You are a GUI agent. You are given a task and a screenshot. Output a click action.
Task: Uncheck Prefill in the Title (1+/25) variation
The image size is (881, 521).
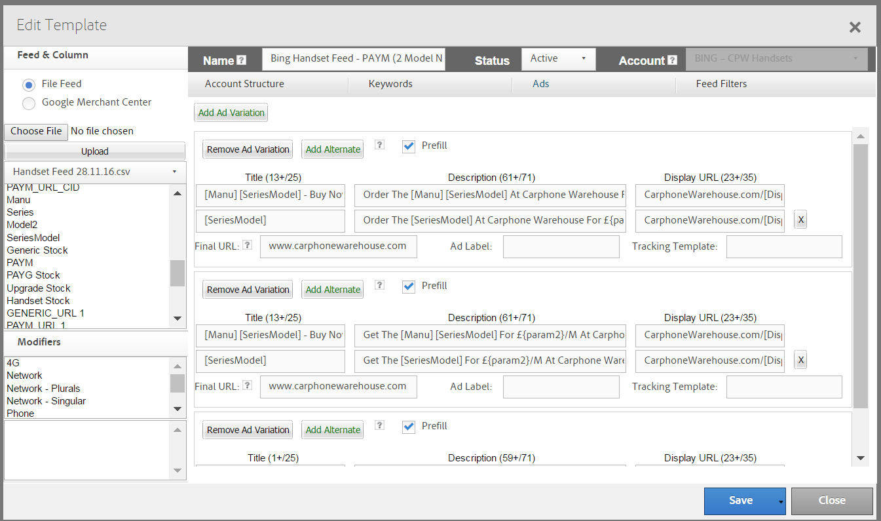pyautogui.click(x=409, y=427)
